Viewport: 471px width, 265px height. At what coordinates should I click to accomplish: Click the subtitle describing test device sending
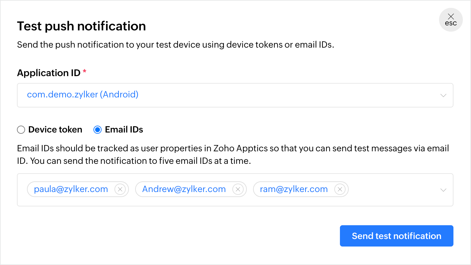[175, 45]
